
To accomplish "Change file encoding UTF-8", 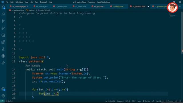I will (x=128, y=101).
